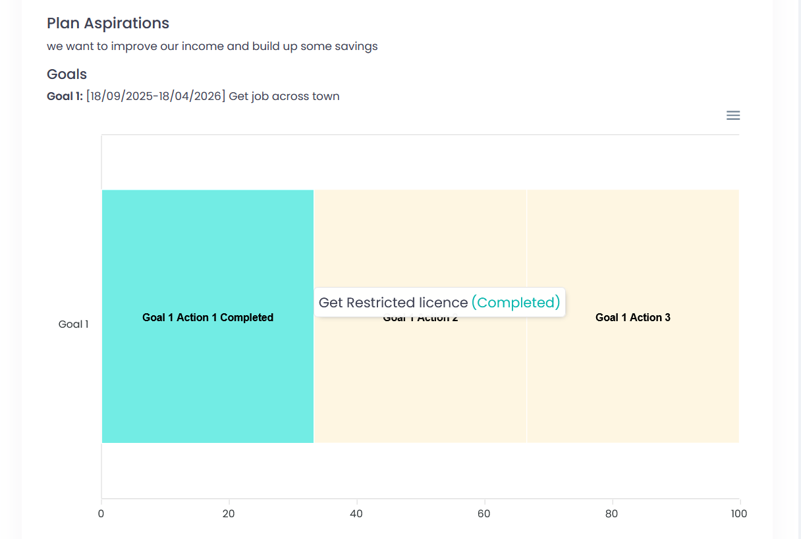Click the x-axis tick label 20
The height and width of the screenshot is (539, 801).
click(229, 514)
